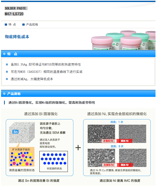Open the 回流 1 次 添加 Ni SEM image

click(132, 134)
